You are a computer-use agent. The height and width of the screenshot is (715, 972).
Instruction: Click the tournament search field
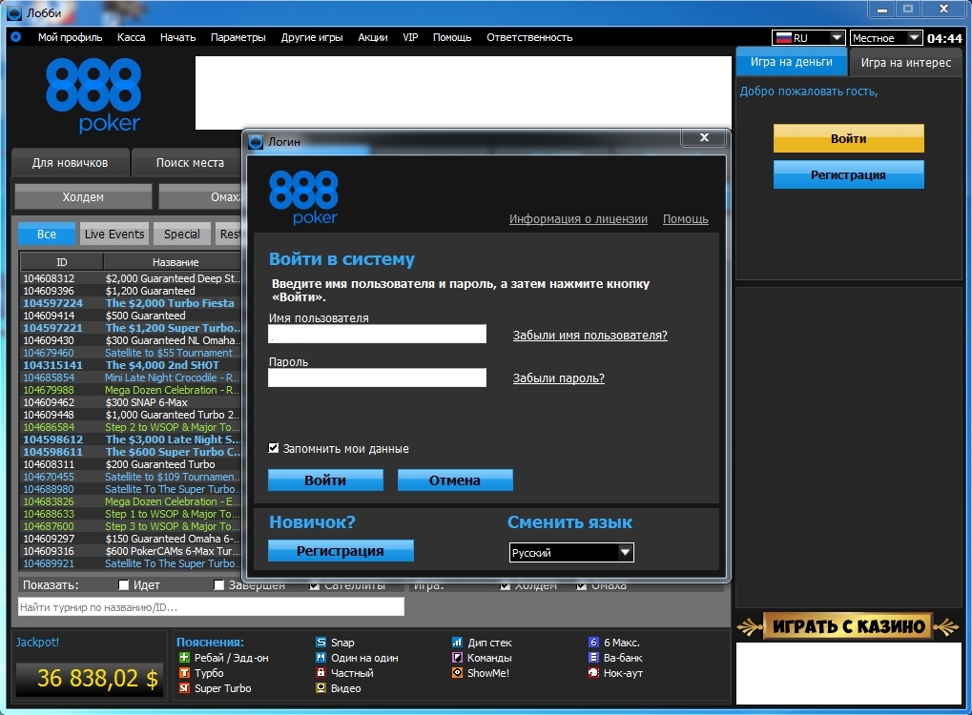click(x=211, y=607)
